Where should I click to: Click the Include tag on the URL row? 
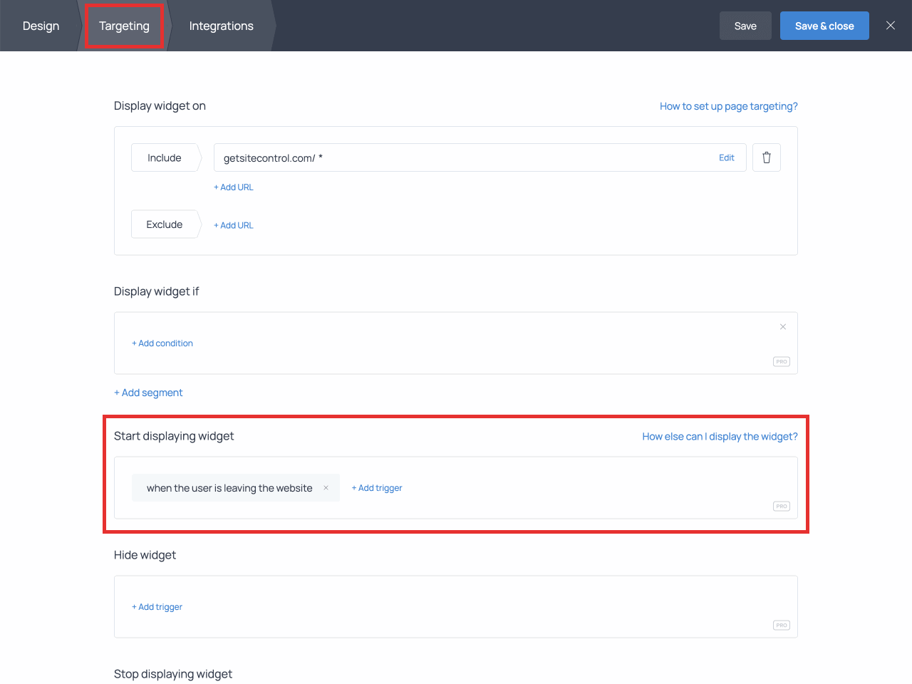(165, 157)
